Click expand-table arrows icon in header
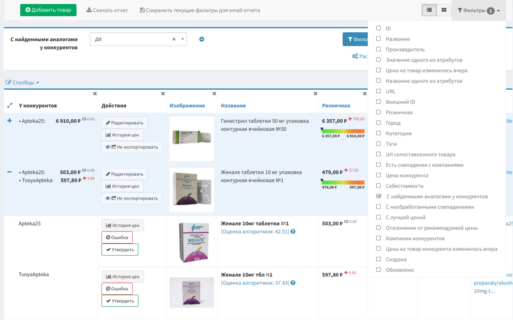The width and height of the screenshot is (513, 320). click(10, 106)
